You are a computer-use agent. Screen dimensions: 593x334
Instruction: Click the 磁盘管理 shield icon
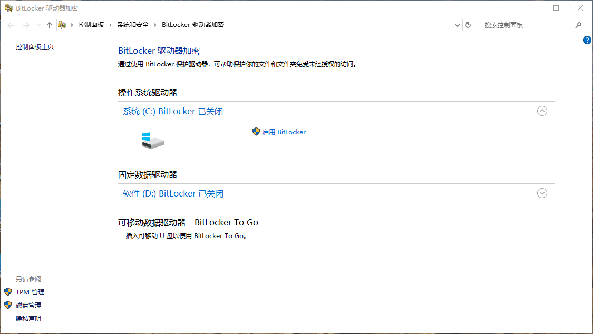(8, 305)
